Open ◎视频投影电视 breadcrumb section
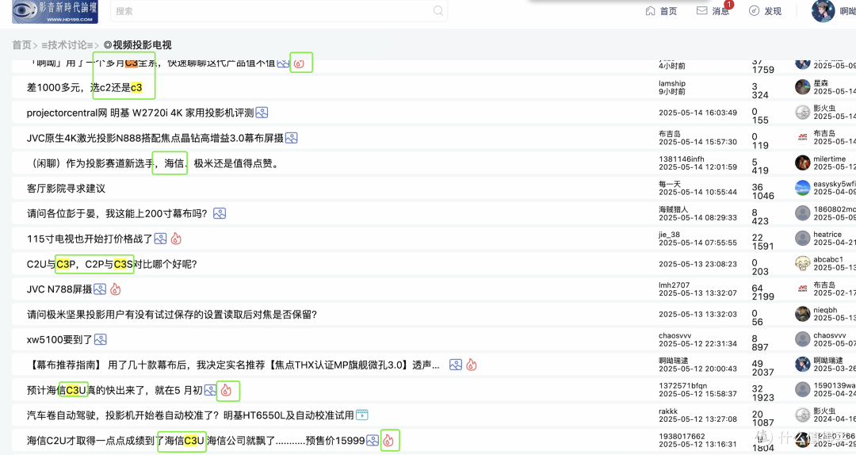The height and width of the screenshot is (455, 856). click(x=138, y=45)
